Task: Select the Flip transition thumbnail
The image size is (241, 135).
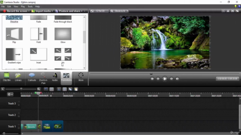Action: [14, 34]
